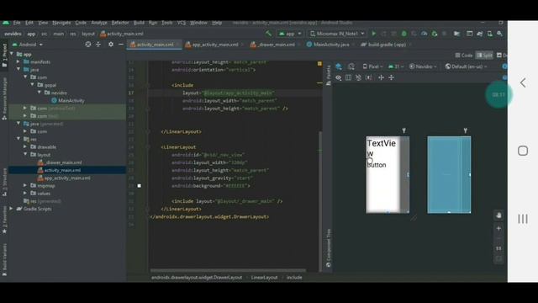Zoom in the layout preview with plus
The height and width of the screenshot is (303, 538).
tap(498, 228)
